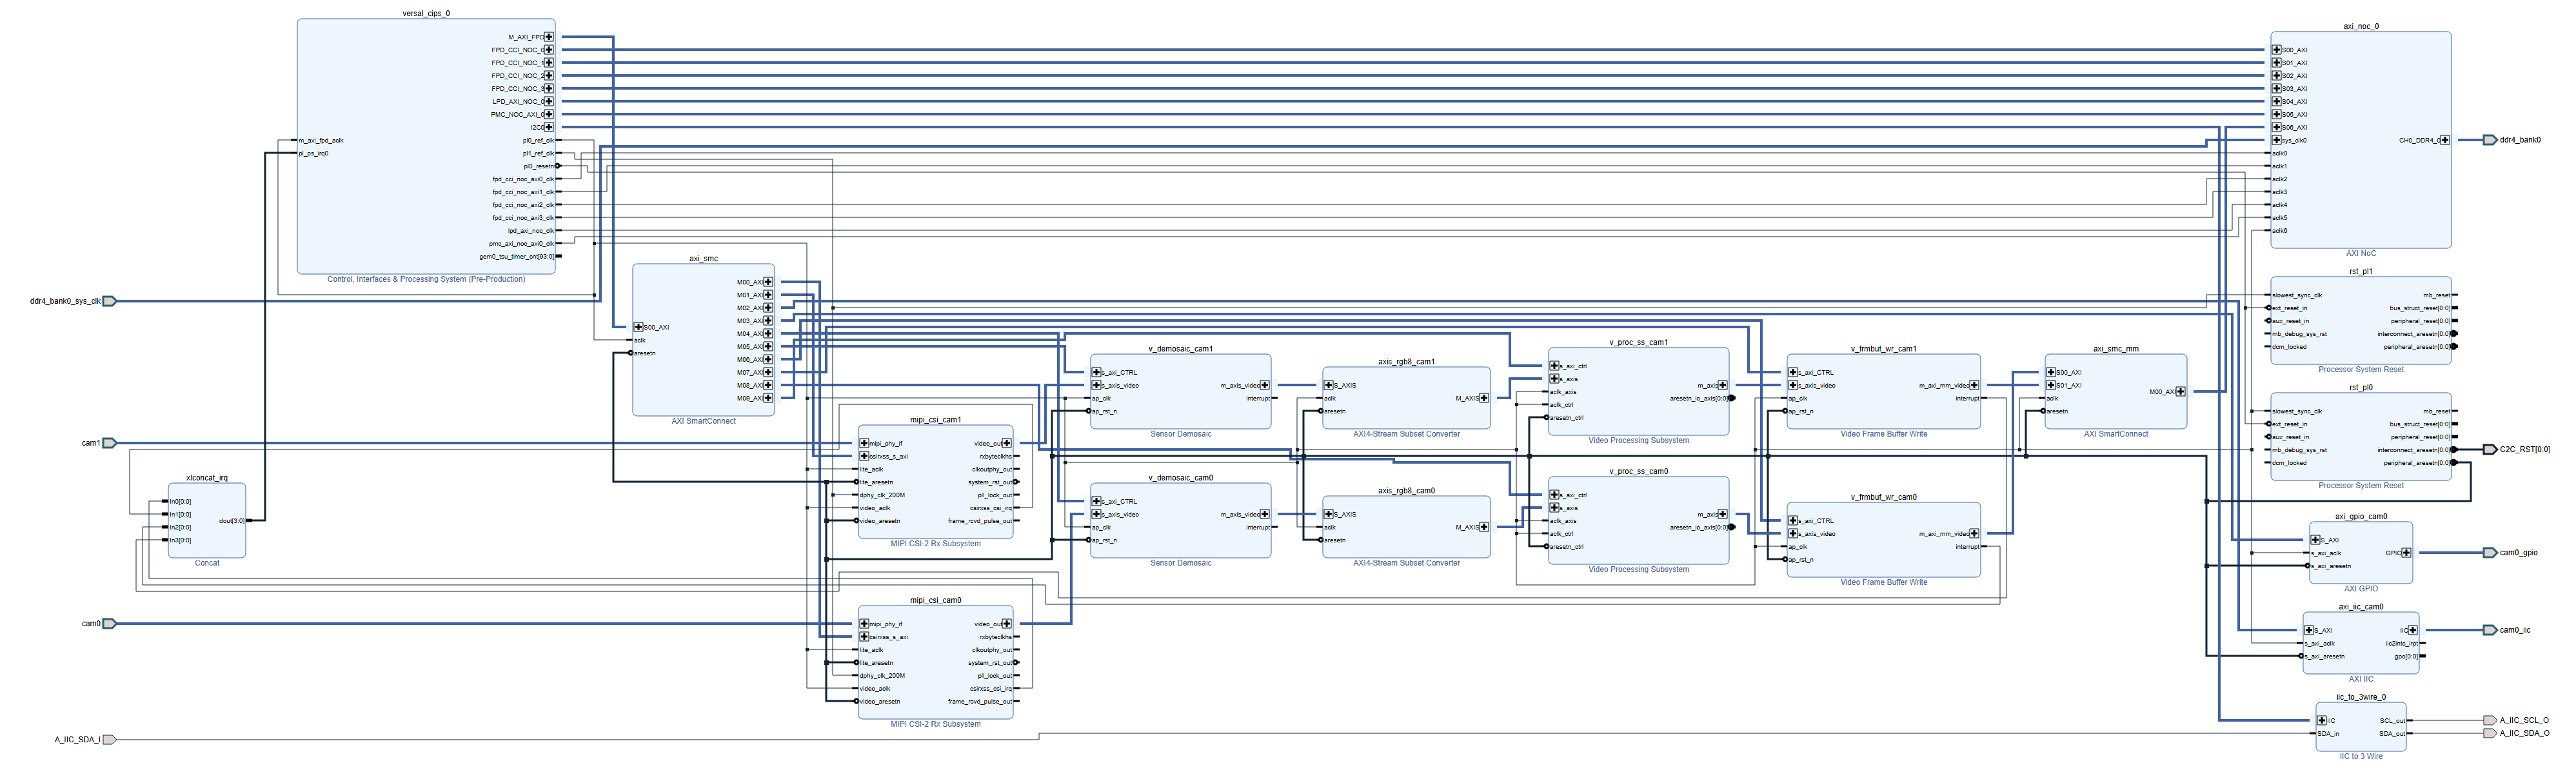The width and height of the screenshot is (2576, 770).
Task: Expand S01_AXI interface on axi_smc_mm
Action: pos(2050,385)
